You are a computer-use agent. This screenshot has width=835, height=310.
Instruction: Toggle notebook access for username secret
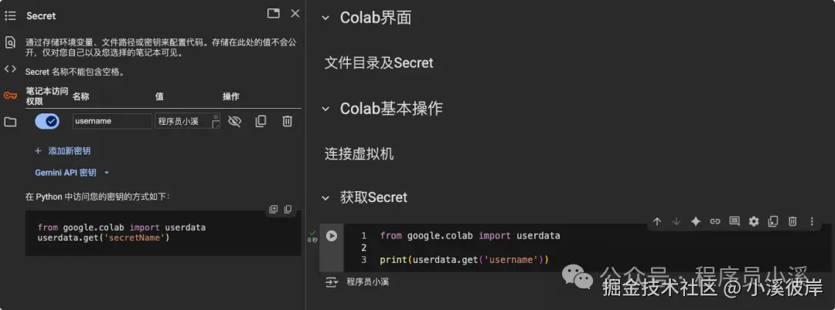[47, 122]
